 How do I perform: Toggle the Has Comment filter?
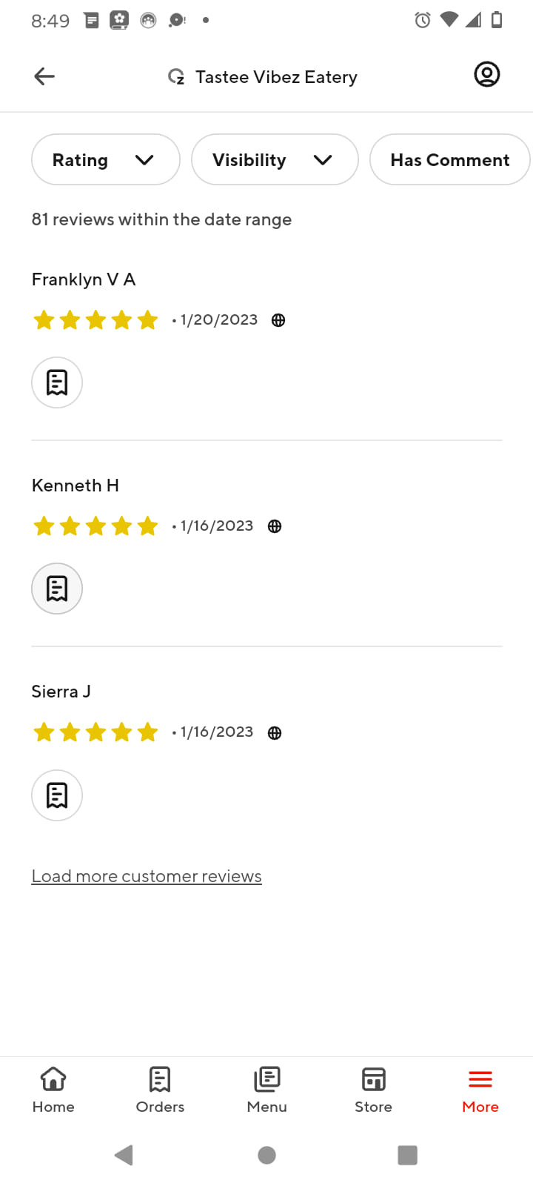click(450, 159)
